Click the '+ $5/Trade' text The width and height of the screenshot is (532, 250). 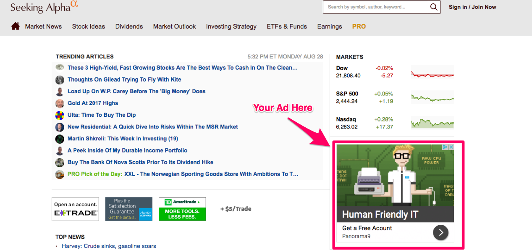[x=236, y=209]
